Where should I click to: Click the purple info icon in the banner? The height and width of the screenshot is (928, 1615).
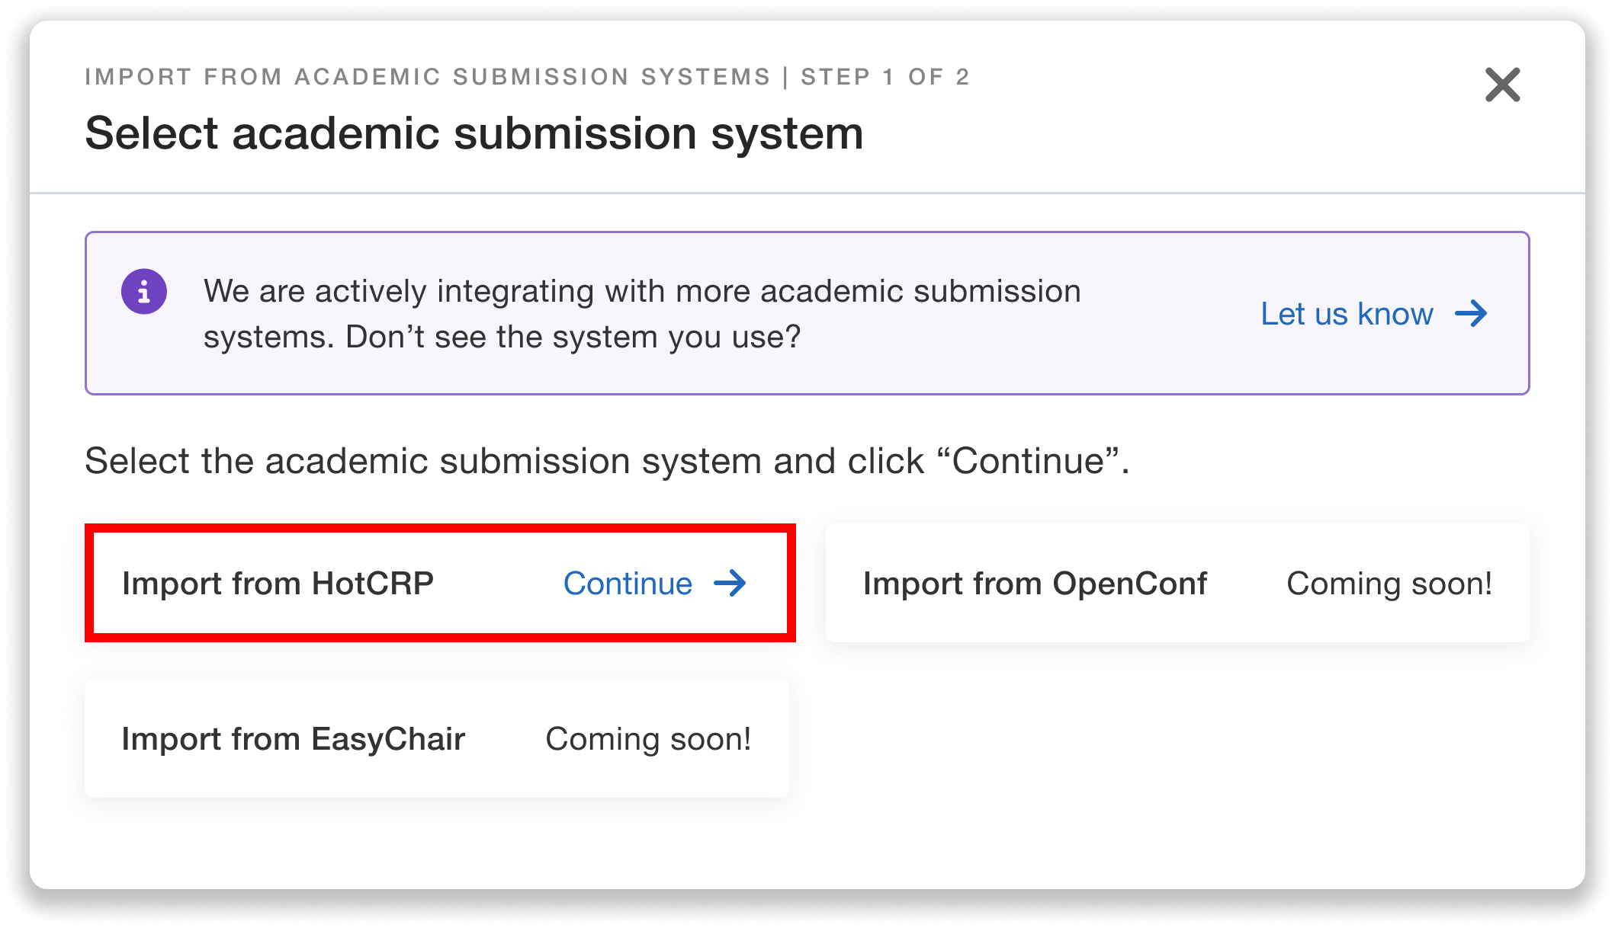(145, 290)
